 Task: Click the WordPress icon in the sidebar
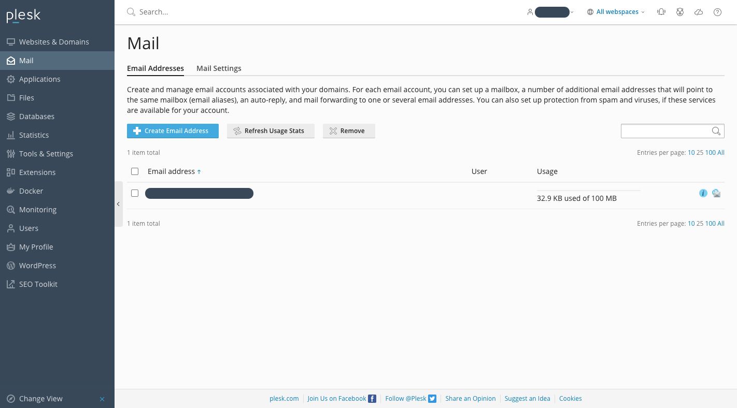point(10,266)
